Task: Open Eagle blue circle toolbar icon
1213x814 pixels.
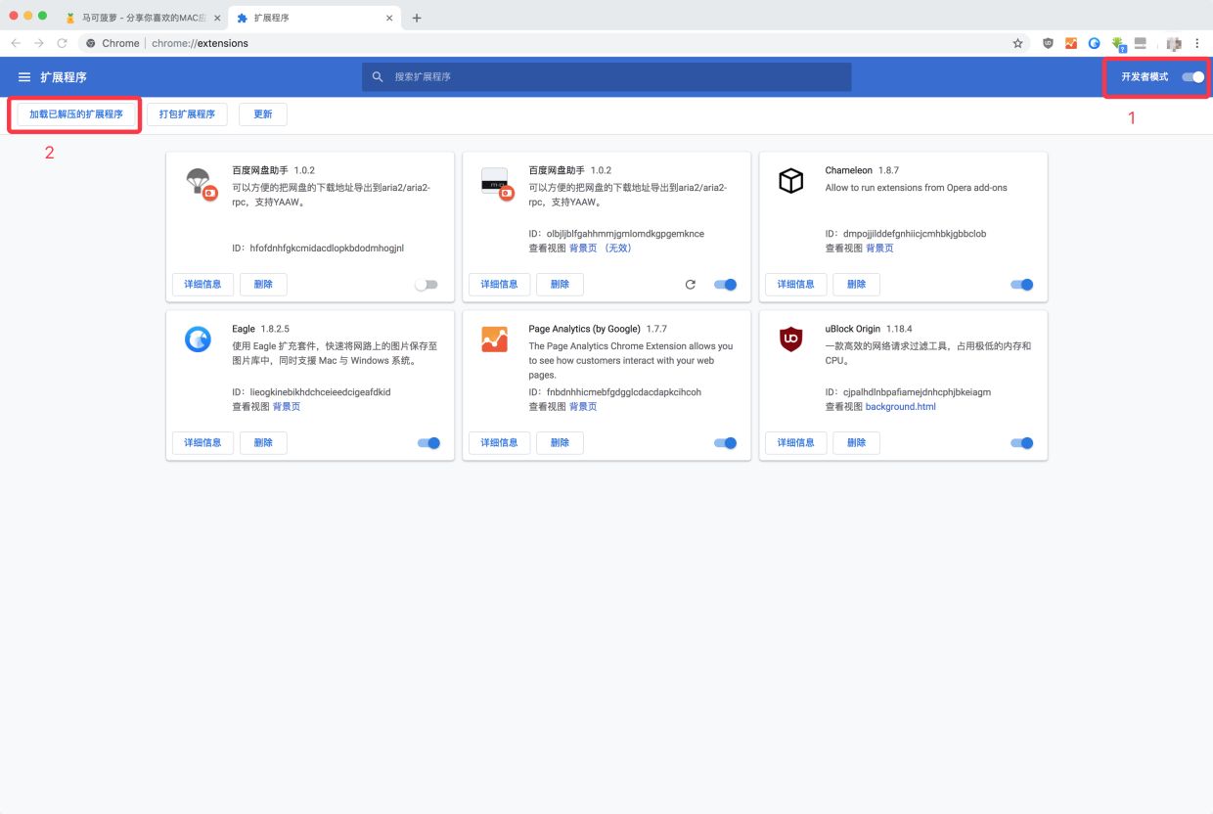Action: pos(1095,43)
